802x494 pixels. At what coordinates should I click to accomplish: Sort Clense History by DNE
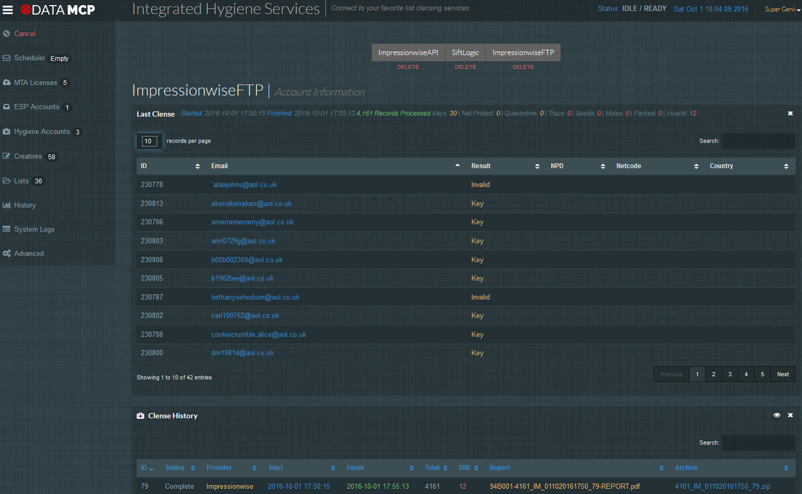coord(469,468)
